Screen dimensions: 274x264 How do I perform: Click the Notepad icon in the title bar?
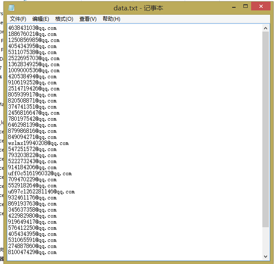(x=12, y=8)
